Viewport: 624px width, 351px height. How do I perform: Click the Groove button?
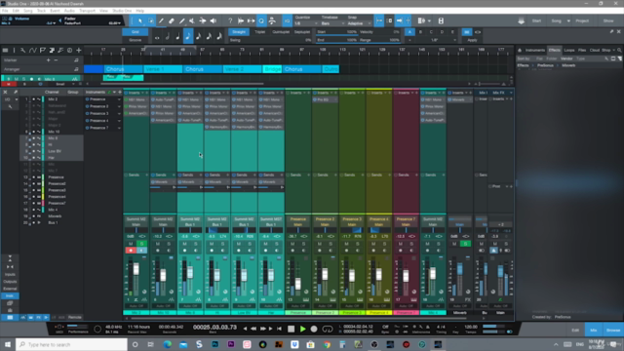(136, 40)
